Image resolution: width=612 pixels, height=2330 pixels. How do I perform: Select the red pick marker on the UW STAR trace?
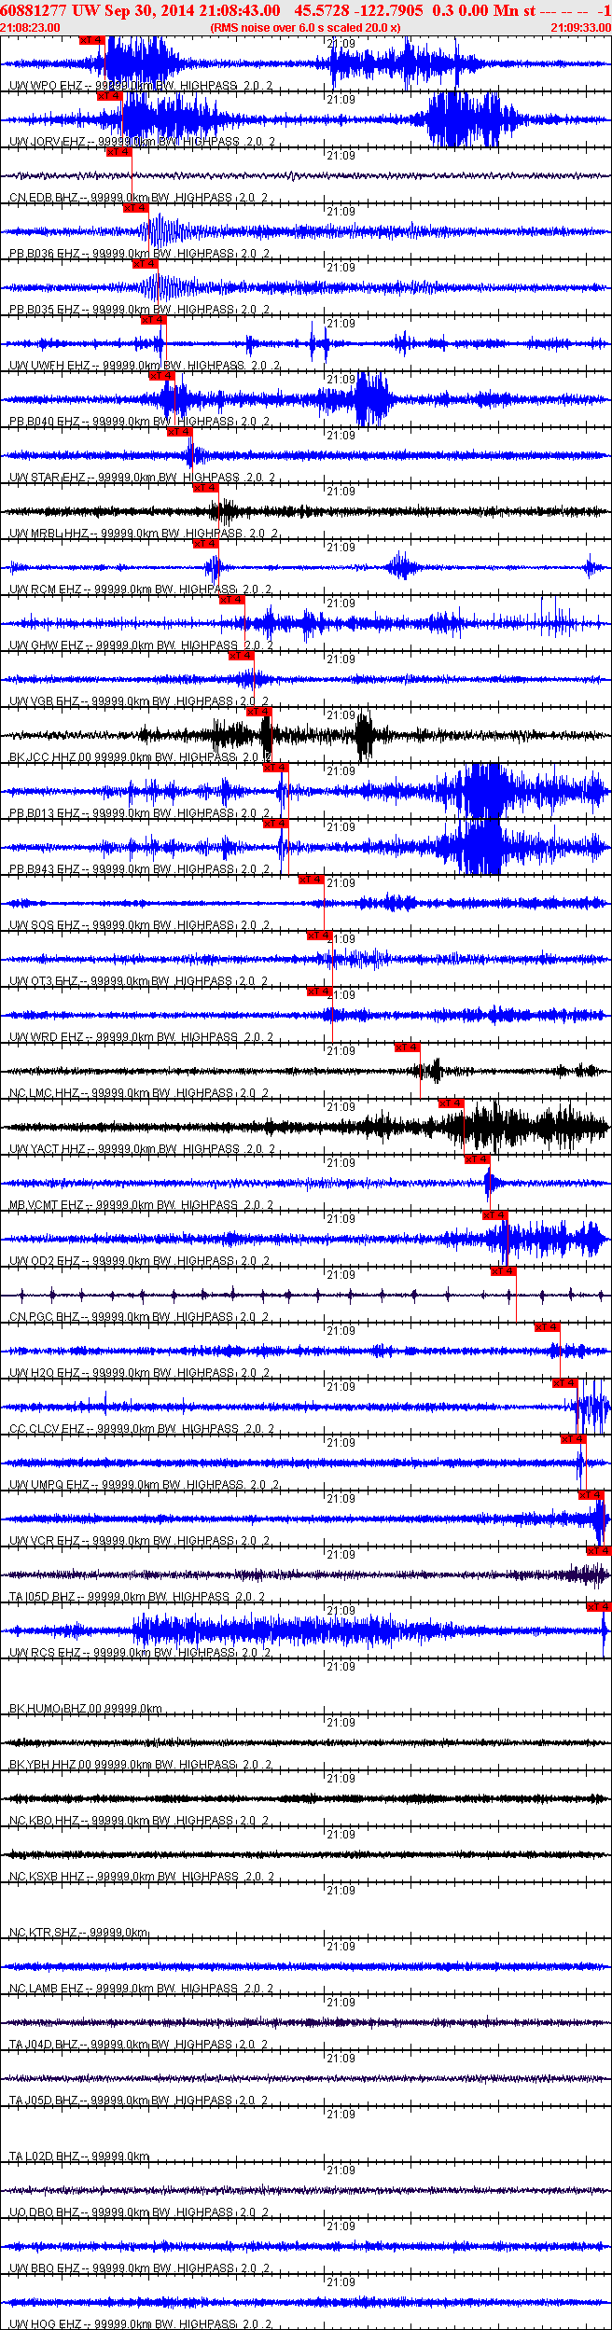pos(180,432)
